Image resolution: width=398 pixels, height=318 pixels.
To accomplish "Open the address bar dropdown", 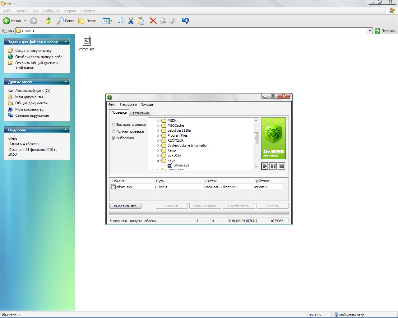I will [370, 31].
